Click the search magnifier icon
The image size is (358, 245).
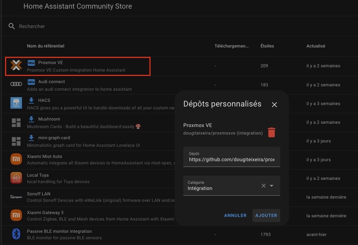click(x=12, y=26)
